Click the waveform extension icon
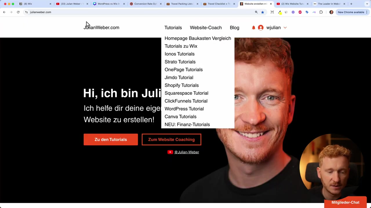The width and height of the screenshot is (371, 208). 314,12
